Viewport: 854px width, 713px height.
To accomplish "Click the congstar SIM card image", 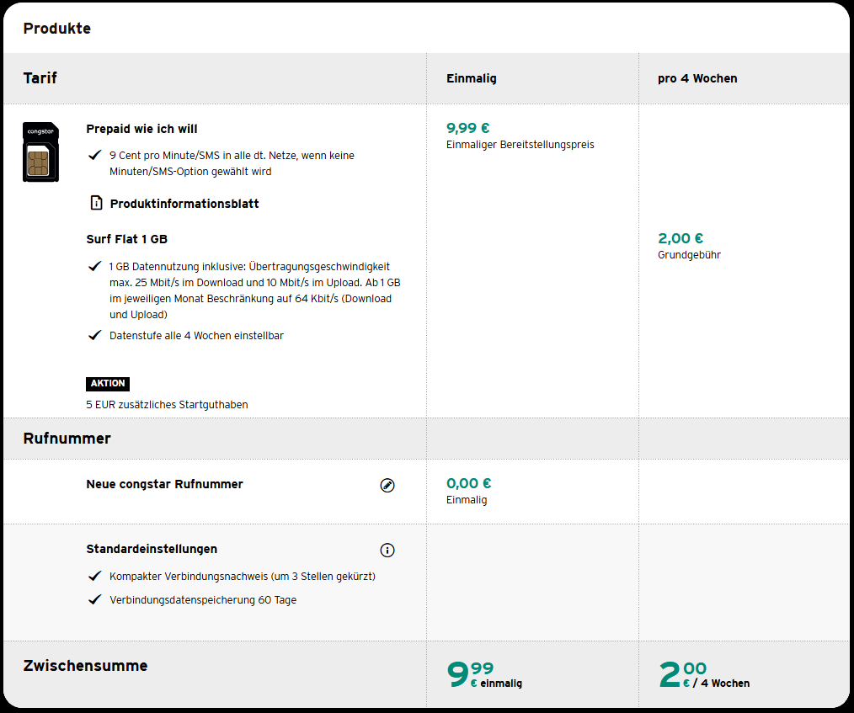I will (x=40, y=152).
